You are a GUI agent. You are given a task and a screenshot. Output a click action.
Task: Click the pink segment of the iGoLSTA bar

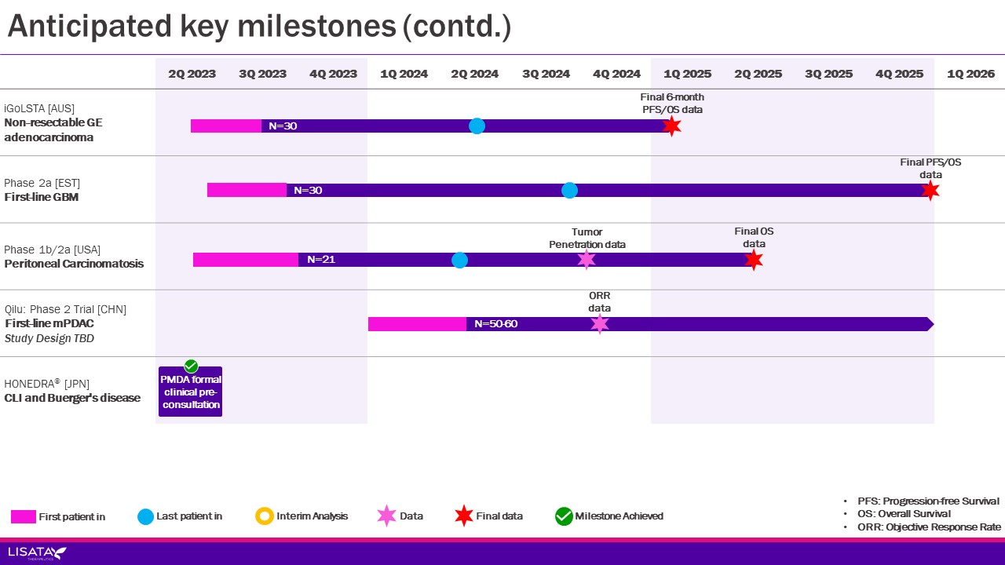click(226, 126)
